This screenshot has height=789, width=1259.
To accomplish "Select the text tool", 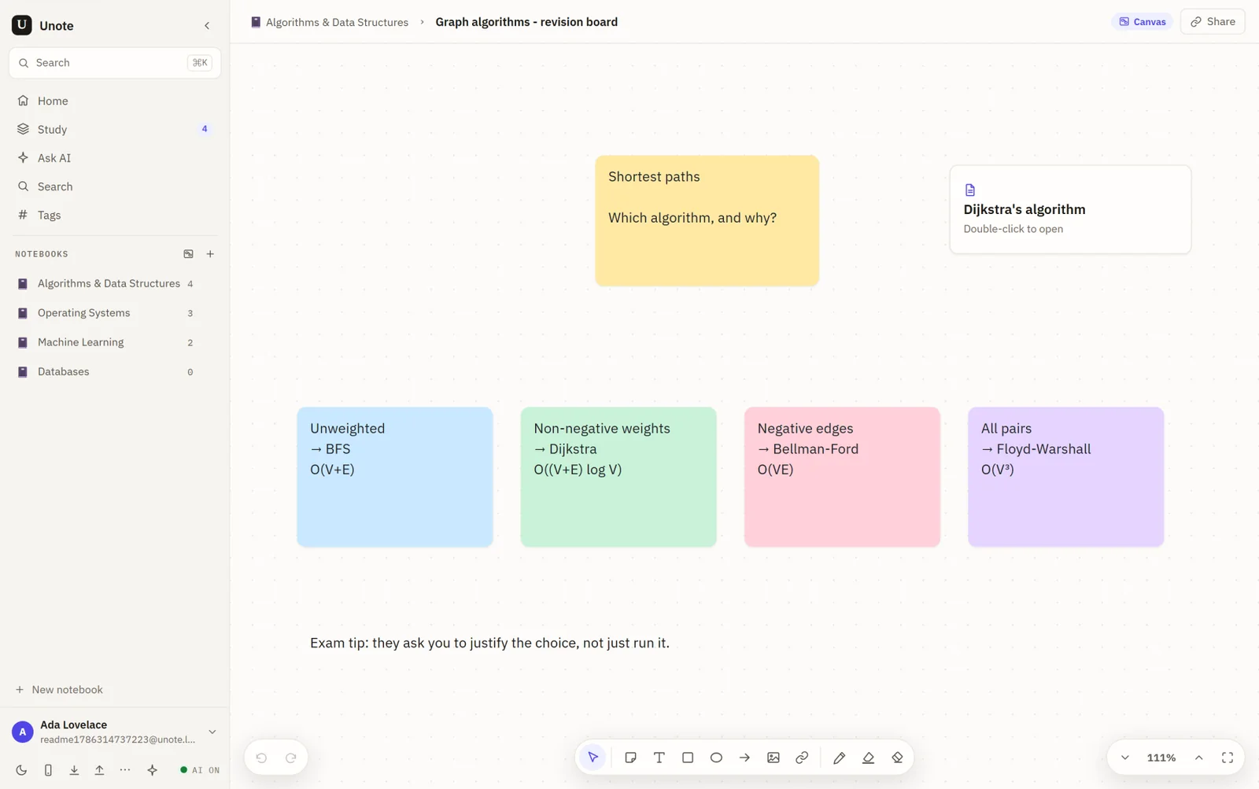I will 659,758.
